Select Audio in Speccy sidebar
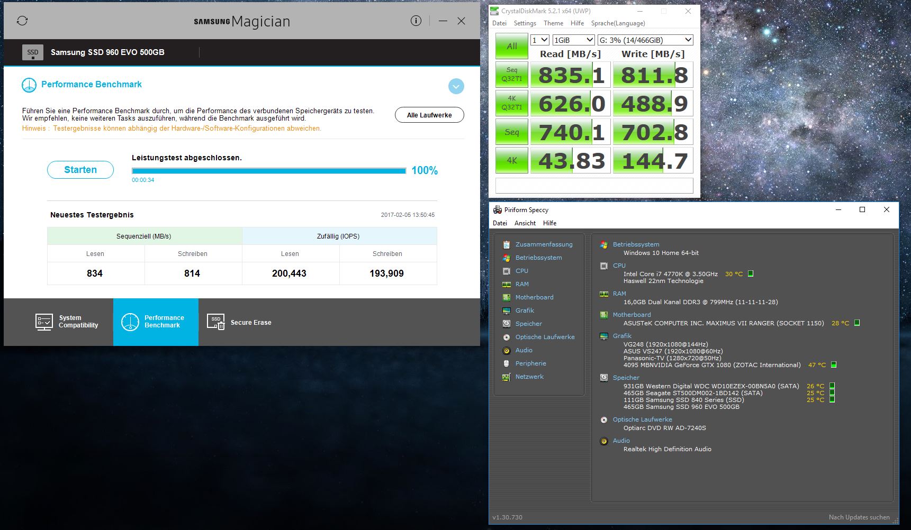 point(524,350)
